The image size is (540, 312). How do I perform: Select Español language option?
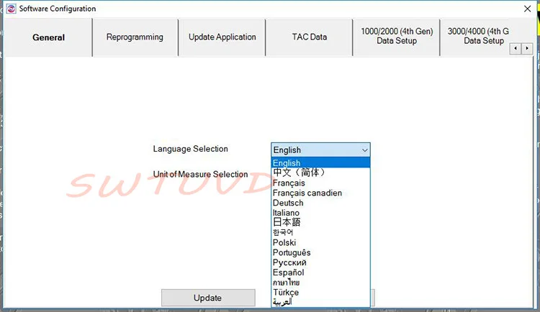coord(320,272)
